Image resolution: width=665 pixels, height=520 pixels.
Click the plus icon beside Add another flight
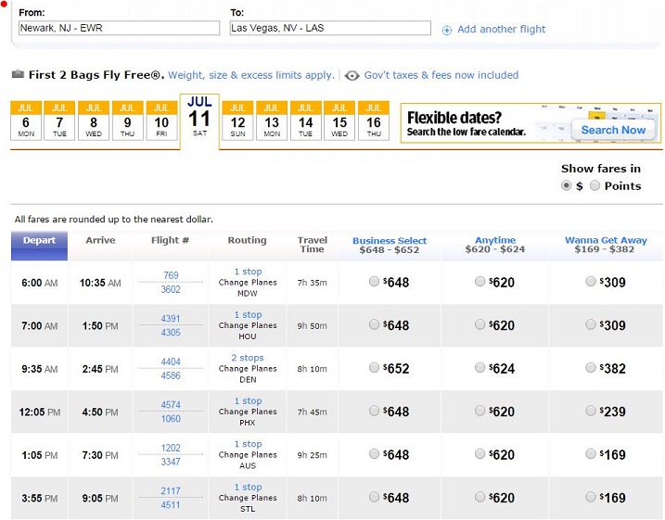click(447, 30)
